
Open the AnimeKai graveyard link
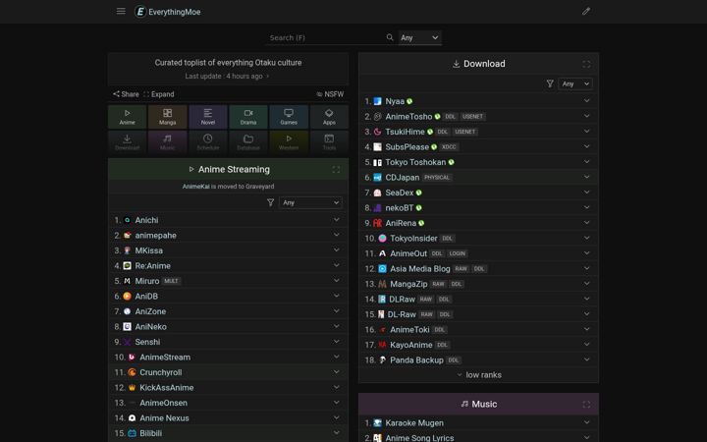195,187
